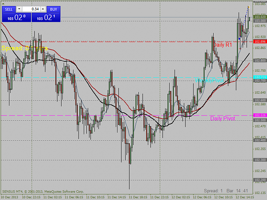The image size is (267, 200).
Task: Click the 102.245 price scale value
Action: tap(260, 171)
